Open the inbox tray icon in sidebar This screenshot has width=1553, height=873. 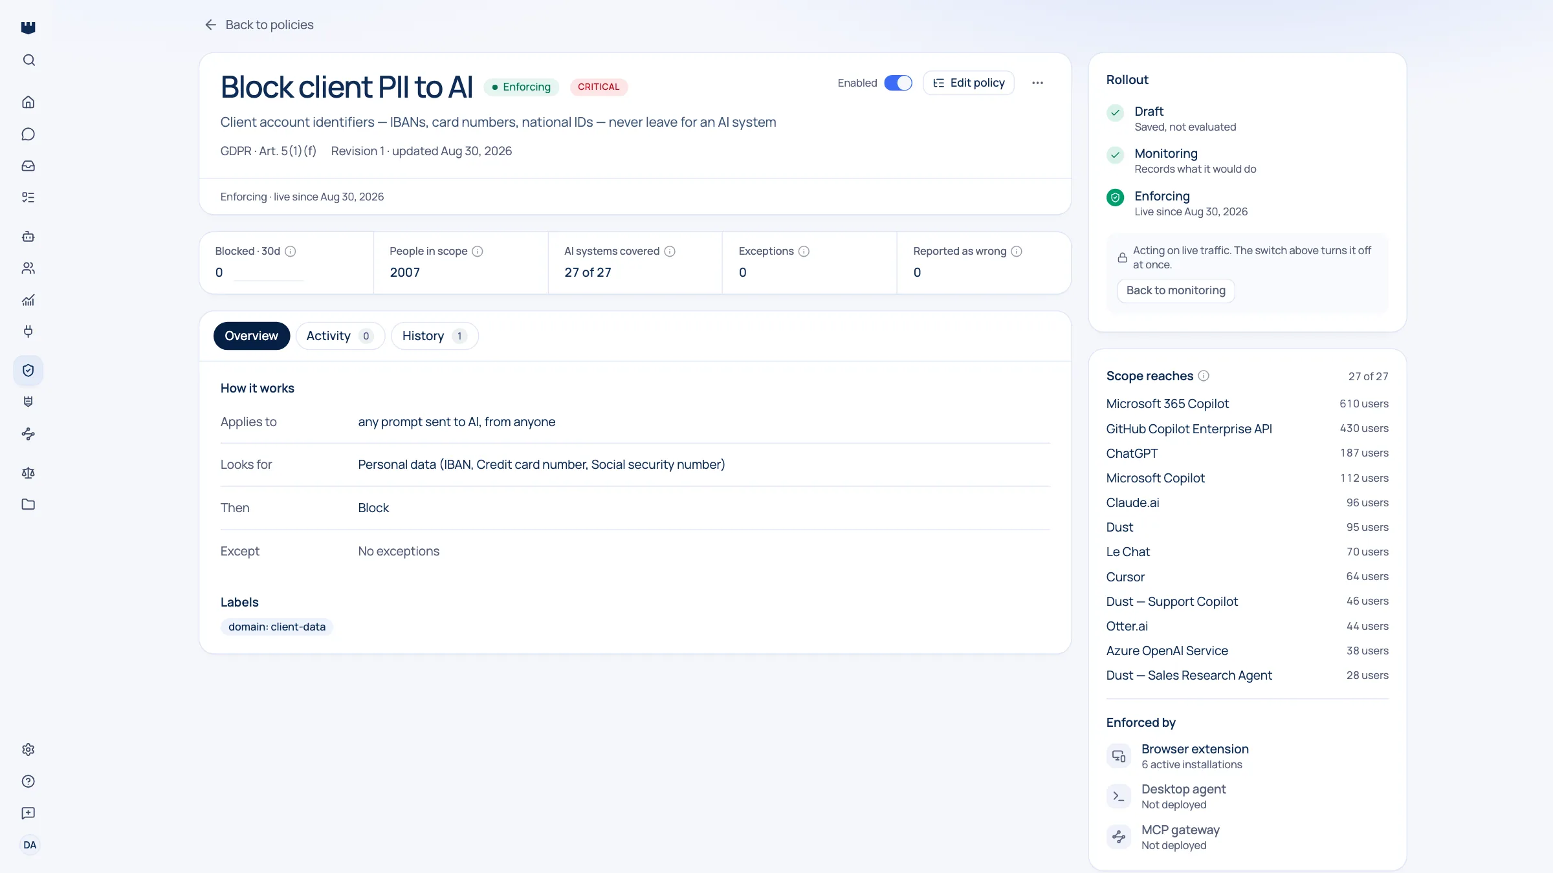(x=28, y=166)
